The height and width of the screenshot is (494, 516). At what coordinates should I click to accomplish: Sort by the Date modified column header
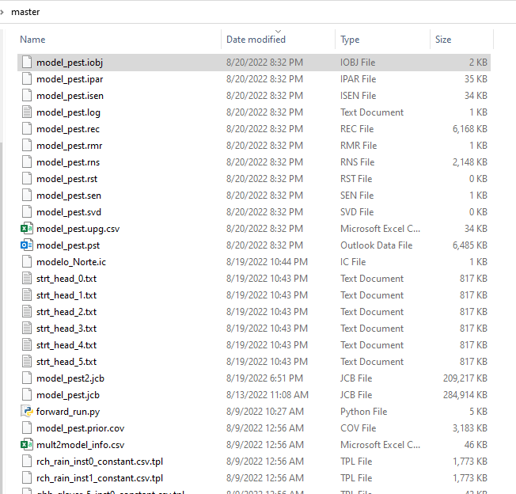pos(256,40)
